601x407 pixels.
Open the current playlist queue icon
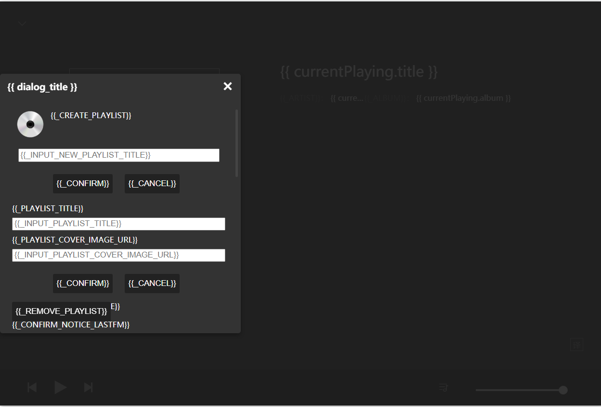click(444, 387)
